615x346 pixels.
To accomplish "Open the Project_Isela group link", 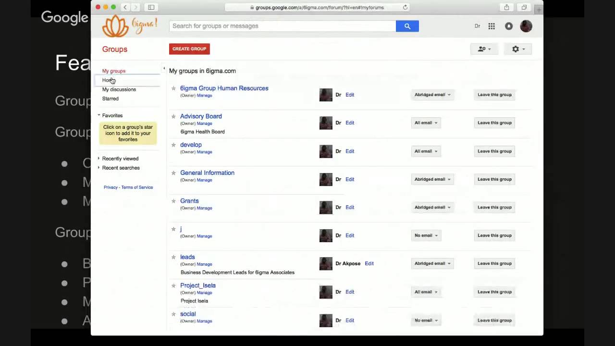I will tap(198, 285).
